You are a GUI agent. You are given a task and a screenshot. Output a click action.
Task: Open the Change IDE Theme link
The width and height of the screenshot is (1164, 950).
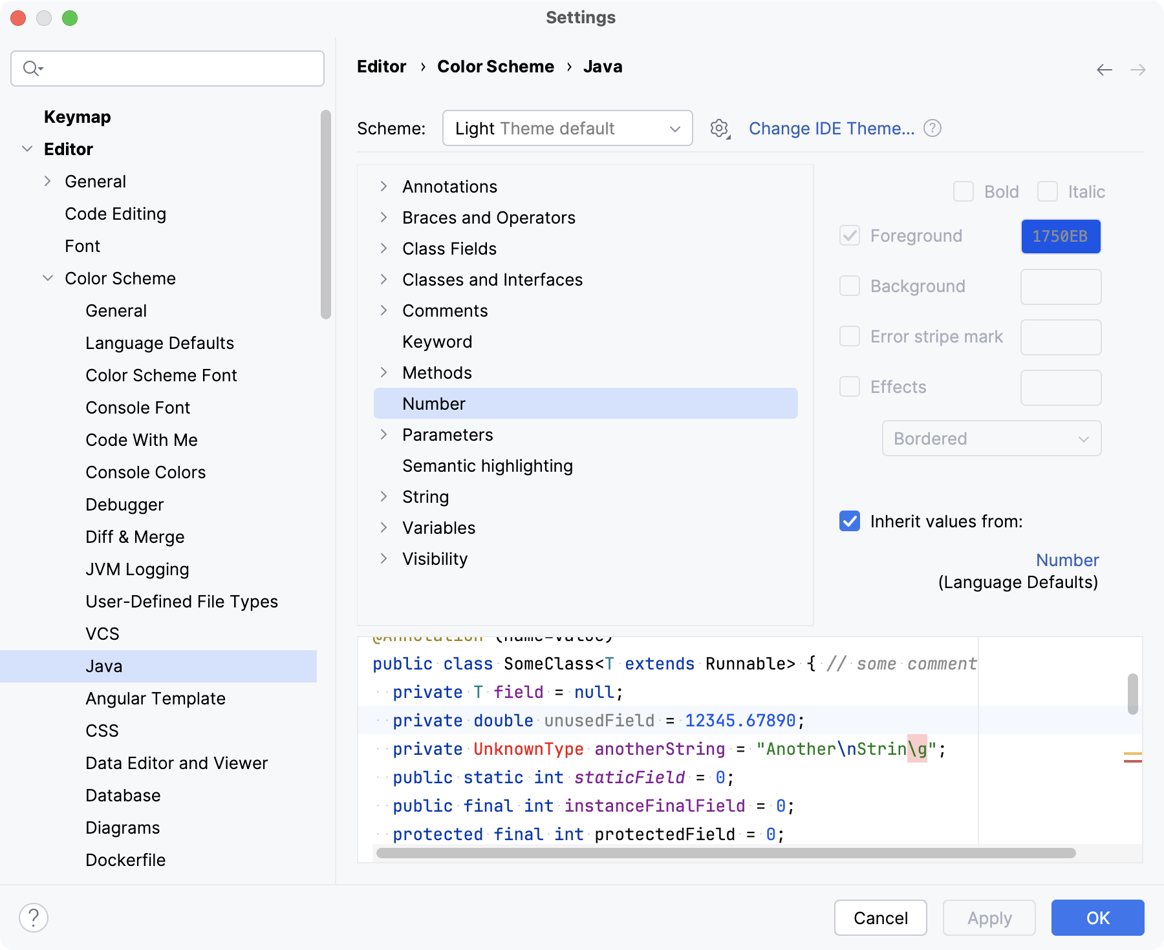(x=832, y=128)
